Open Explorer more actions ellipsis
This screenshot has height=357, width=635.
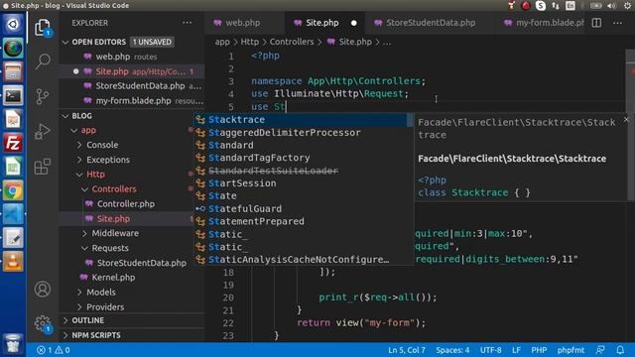pos(188,23)
